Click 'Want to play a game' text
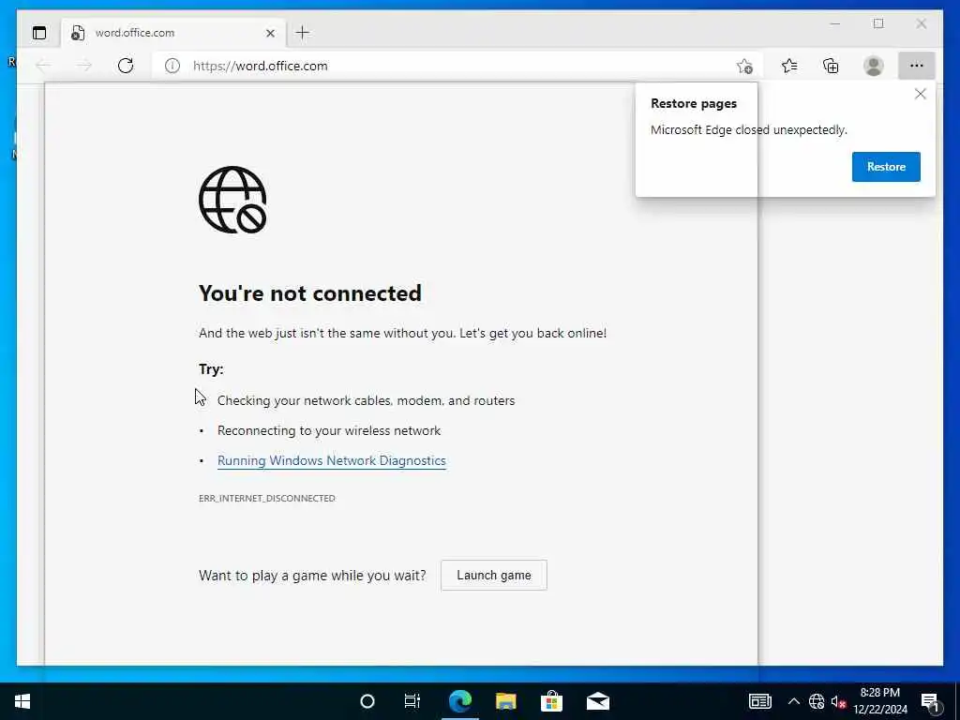This screenshot has height=720, width=960. pyautogui.click(x=312, y=576)
